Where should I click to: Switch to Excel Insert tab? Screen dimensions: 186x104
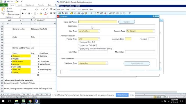tap(20, 5)
